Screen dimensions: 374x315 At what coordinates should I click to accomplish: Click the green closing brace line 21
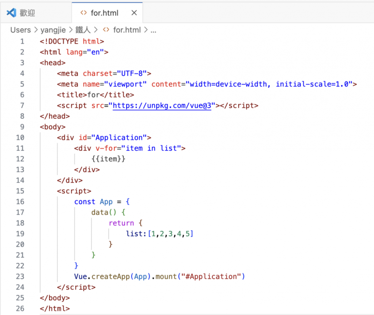tap(93, 255)
